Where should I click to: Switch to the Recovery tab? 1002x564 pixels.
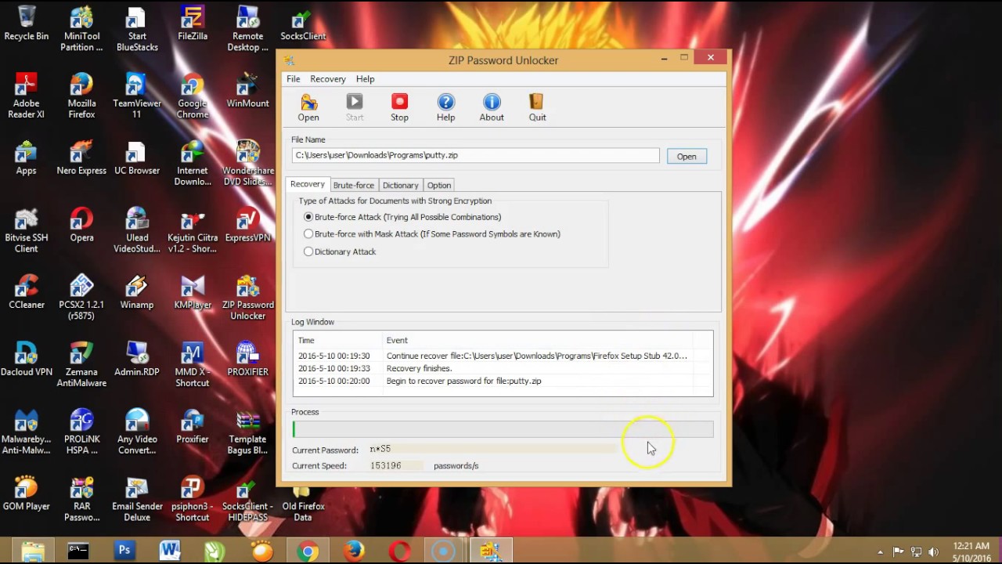pos(308,184)
